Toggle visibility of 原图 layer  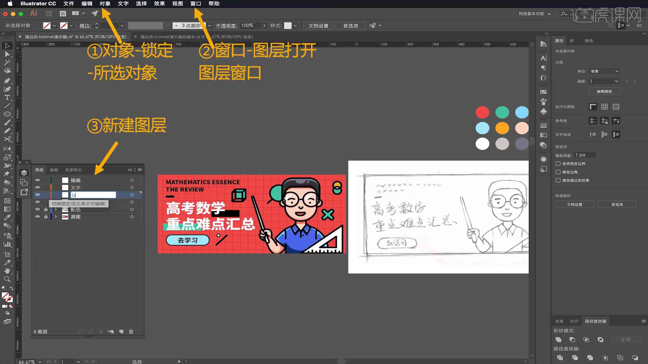pos(38,216)
